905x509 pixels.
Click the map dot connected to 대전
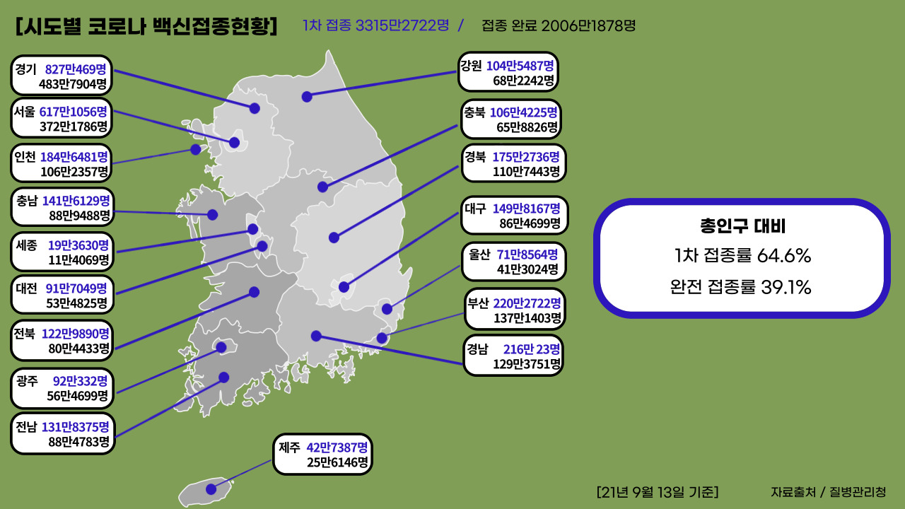262,246
